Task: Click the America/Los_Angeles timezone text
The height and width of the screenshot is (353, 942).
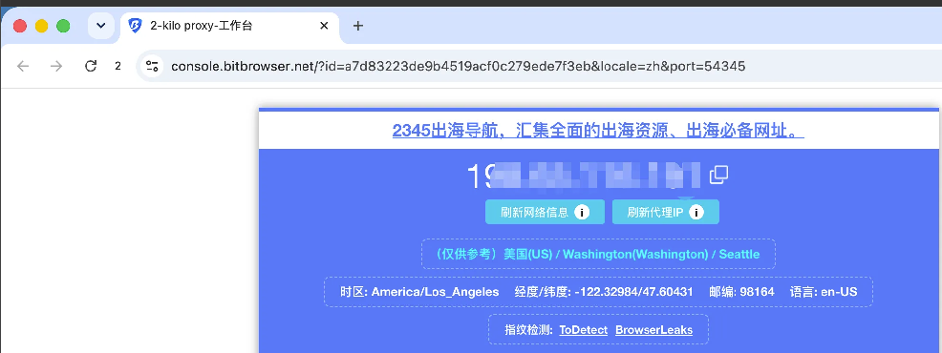Action: coord(435,292)
